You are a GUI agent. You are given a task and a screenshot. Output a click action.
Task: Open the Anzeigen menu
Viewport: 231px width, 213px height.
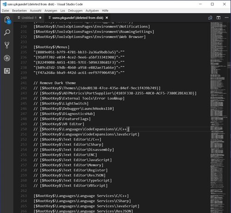(x=51, y=11)
